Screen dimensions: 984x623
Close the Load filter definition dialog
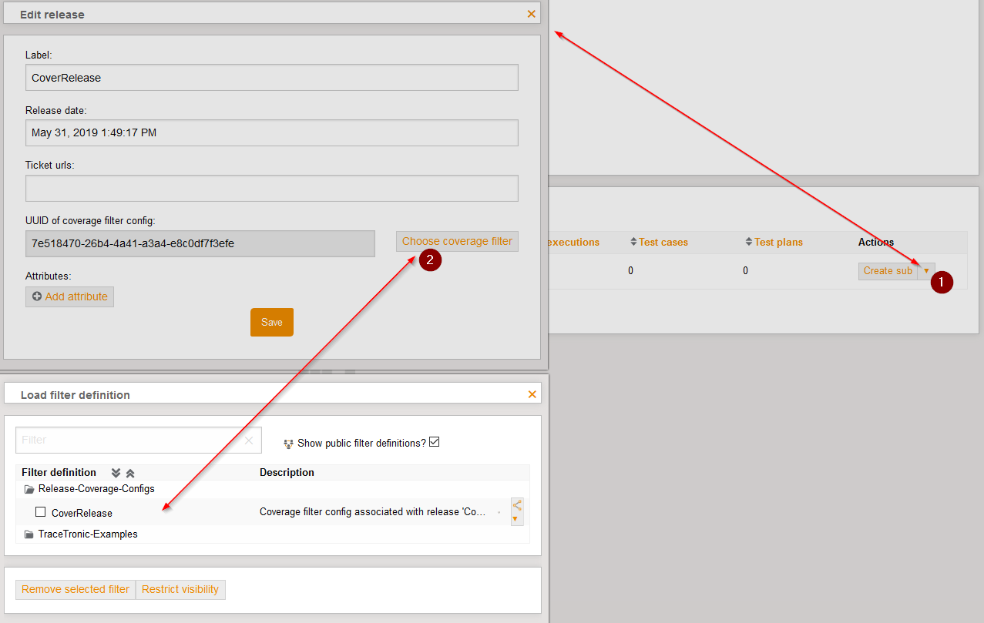(x=532, y=394)
